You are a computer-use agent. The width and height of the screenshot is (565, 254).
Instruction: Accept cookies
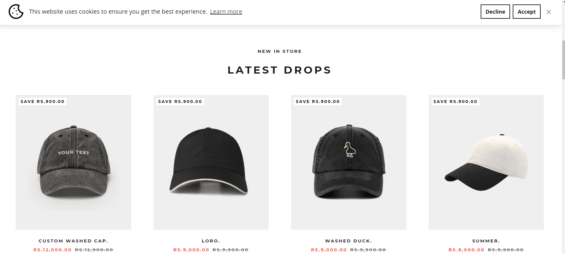point(526,12)
